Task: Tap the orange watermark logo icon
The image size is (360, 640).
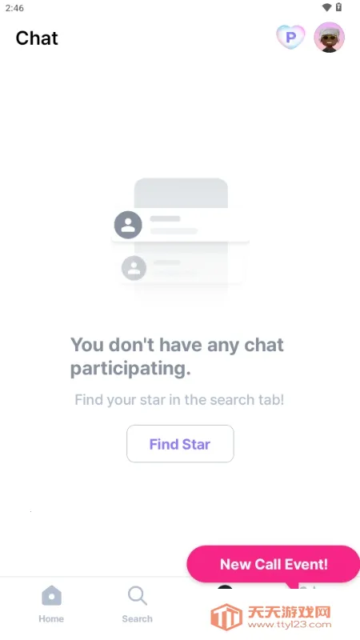Action: [x=226, y=617]
